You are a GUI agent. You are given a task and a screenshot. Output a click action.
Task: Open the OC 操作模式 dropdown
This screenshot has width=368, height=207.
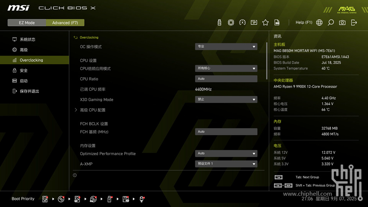[226, 47]
